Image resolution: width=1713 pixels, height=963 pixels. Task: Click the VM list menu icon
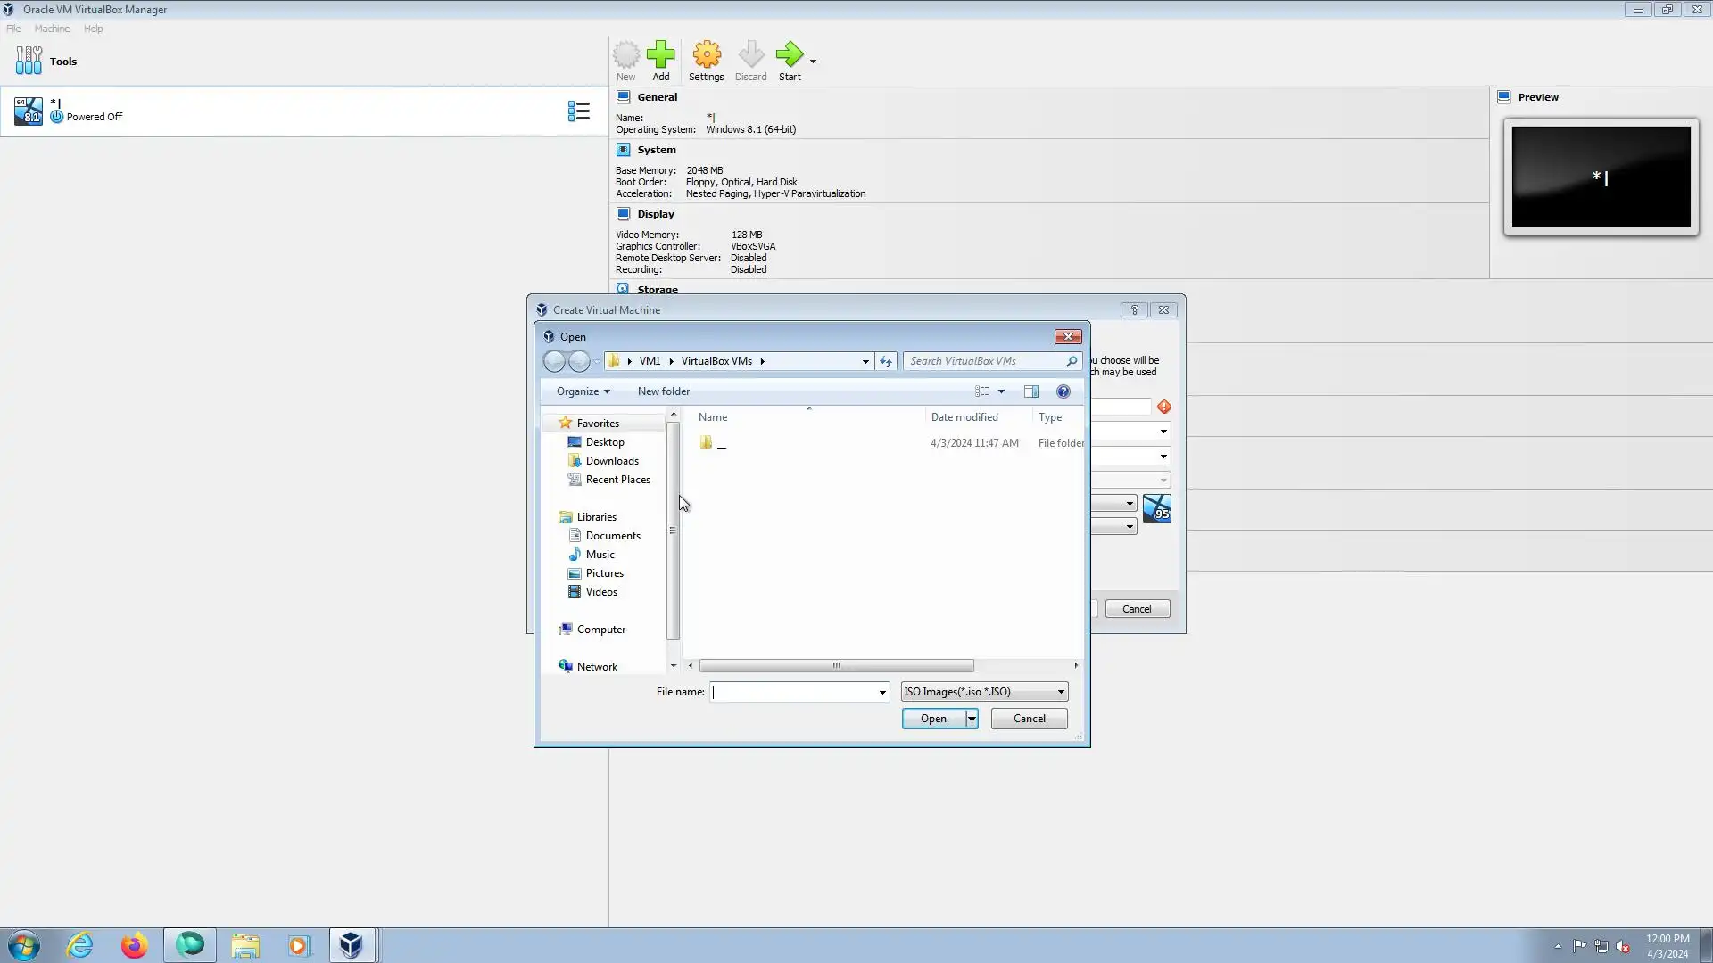(578, 111)
